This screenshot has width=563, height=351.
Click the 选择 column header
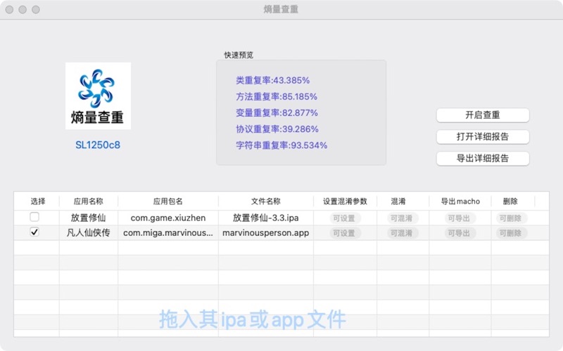point(38,201)
